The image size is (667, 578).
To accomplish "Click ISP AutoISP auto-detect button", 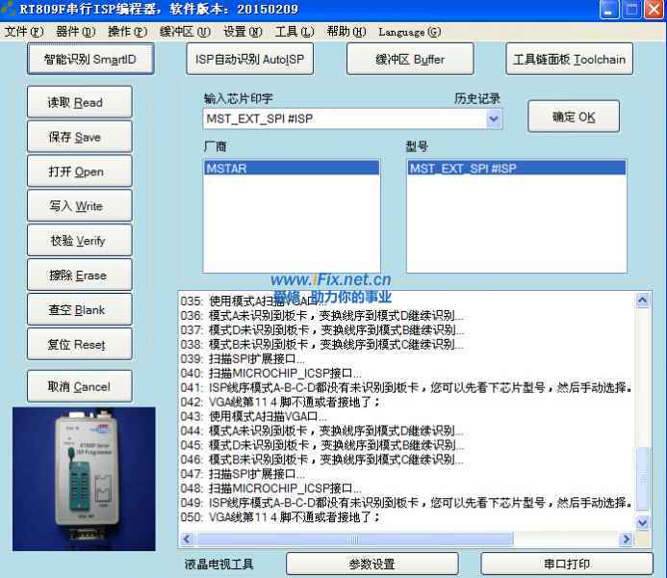I will 248,60.
